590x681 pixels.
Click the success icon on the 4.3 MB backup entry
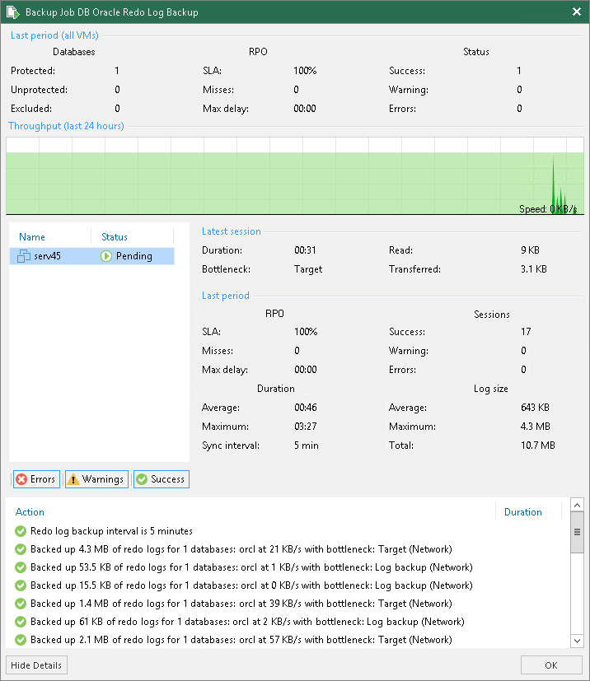[x=20, y=549]
